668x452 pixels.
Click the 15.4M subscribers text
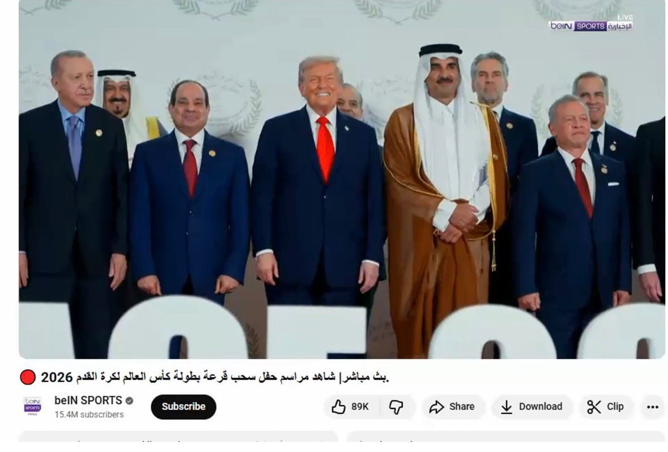click(x=89, y=415)
